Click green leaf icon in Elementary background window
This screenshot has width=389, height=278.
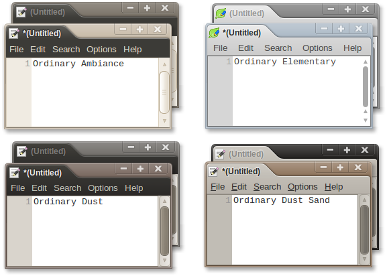pyautogui.click(x=221, y=13)
